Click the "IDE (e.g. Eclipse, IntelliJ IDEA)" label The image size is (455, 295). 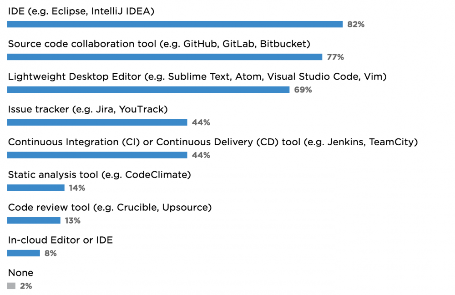81,11
